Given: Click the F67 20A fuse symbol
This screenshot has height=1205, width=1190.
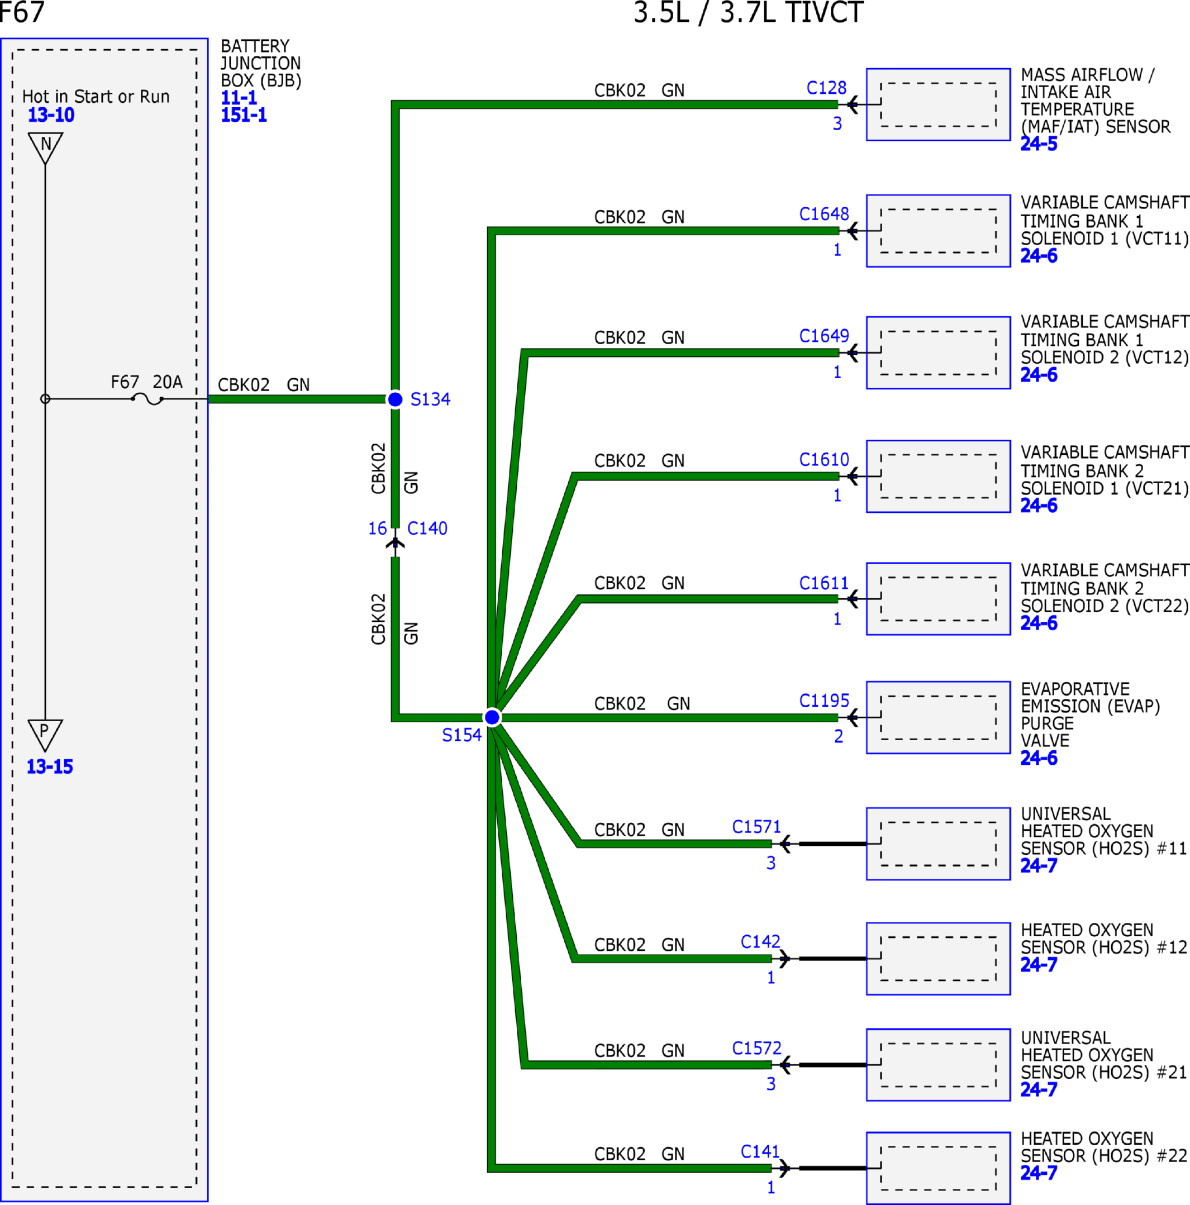Looking at the screenshot, I should (148, 398).
